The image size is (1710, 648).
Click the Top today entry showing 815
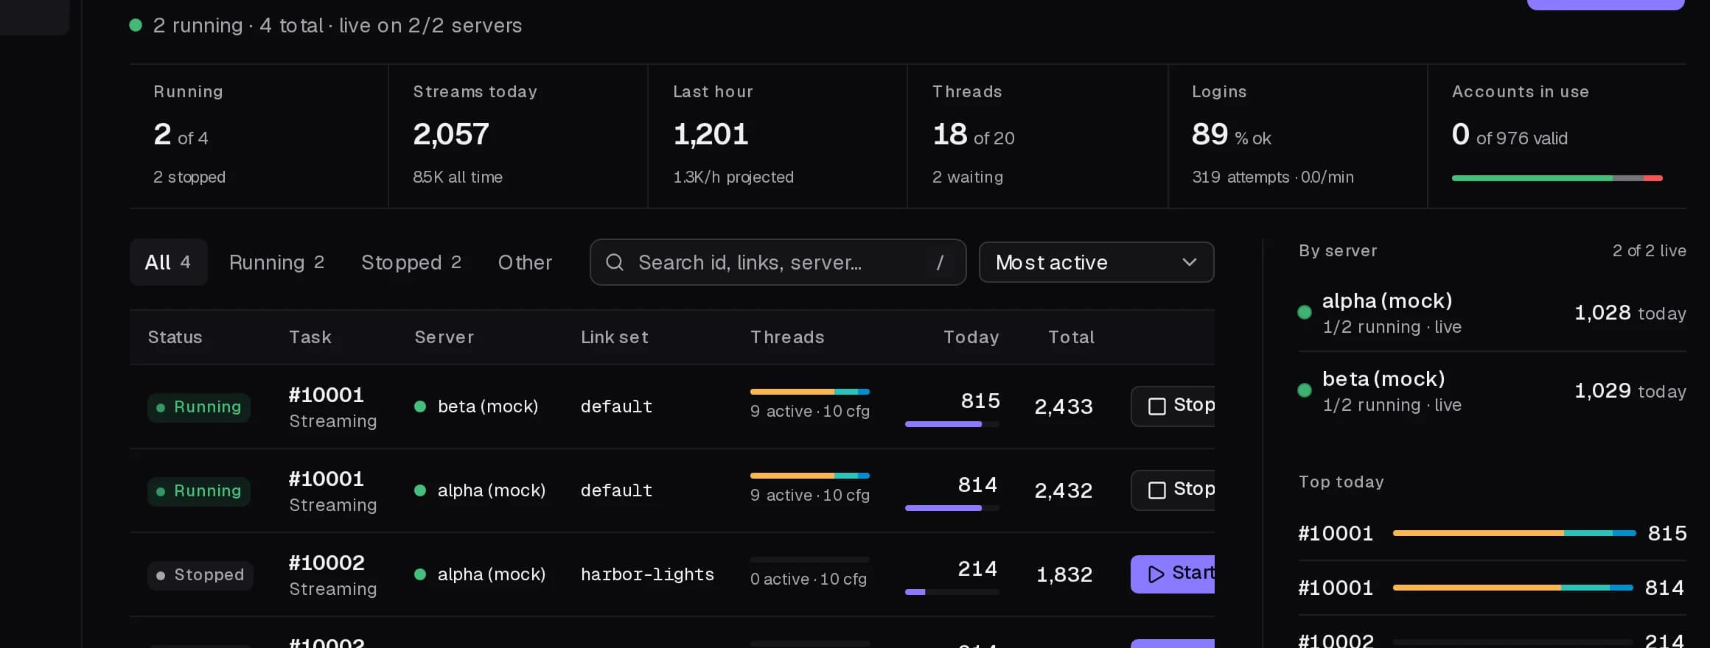[x=1492, y=533]
